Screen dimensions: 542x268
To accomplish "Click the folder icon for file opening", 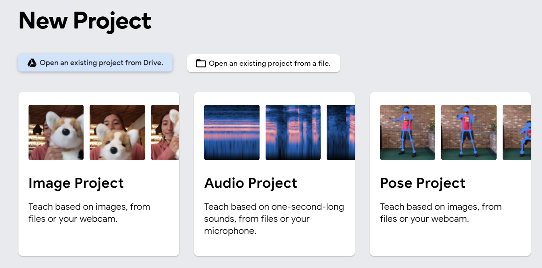I will (201, 63).
